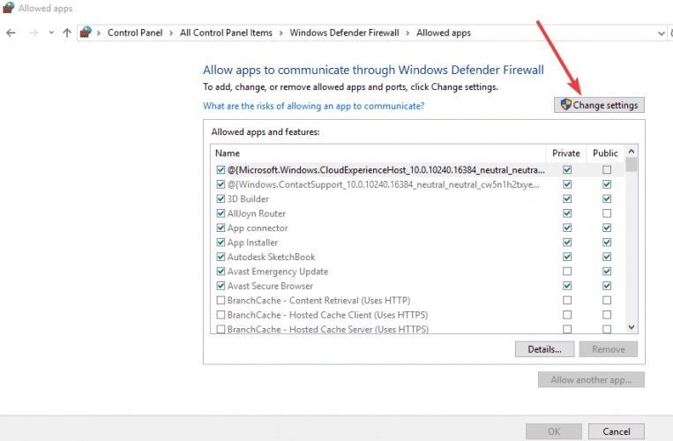Viewport: 673px width, 441px height.
Task: Uncheck the 3D Builder app checkbox
Action: 221,198
